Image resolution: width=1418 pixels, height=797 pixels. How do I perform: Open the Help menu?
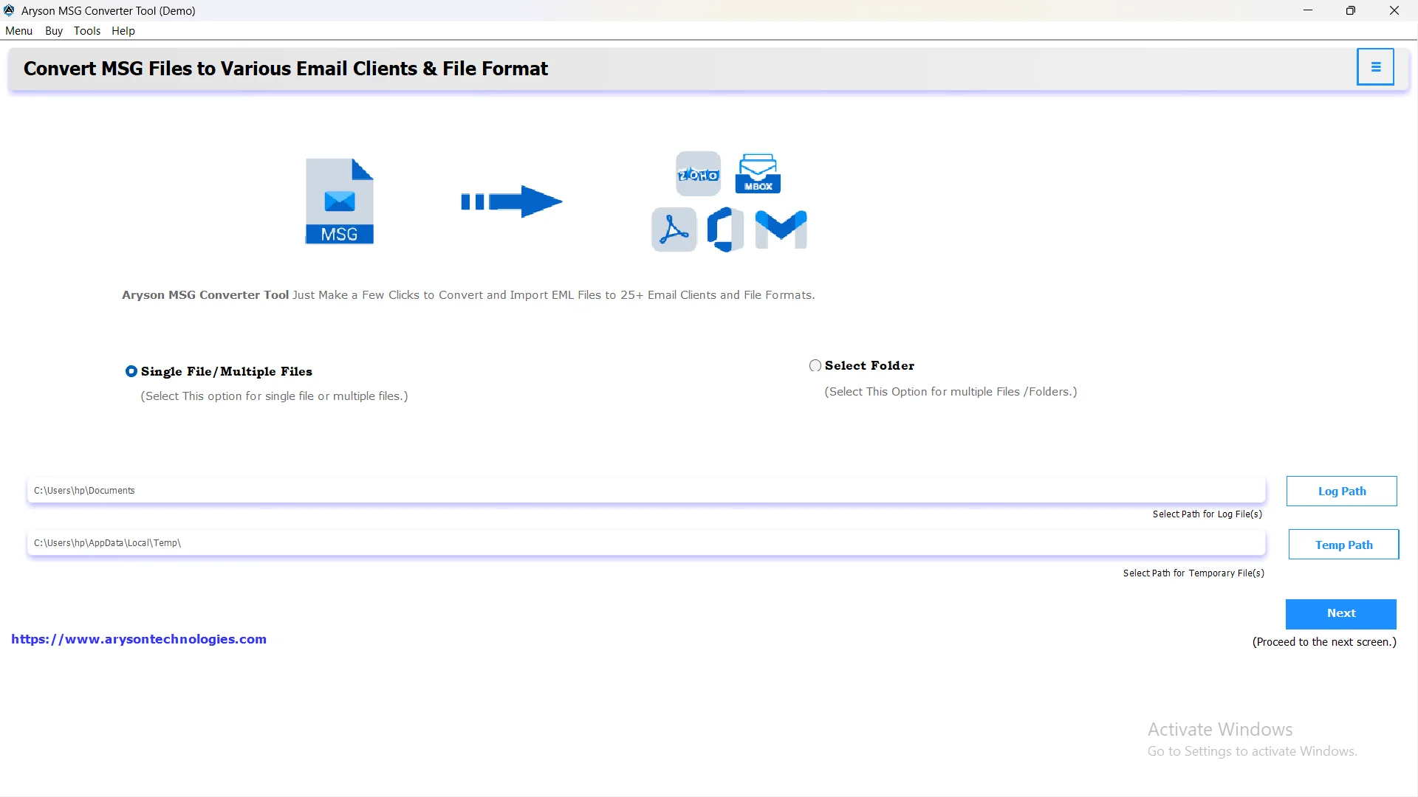(x=123, y=31)
